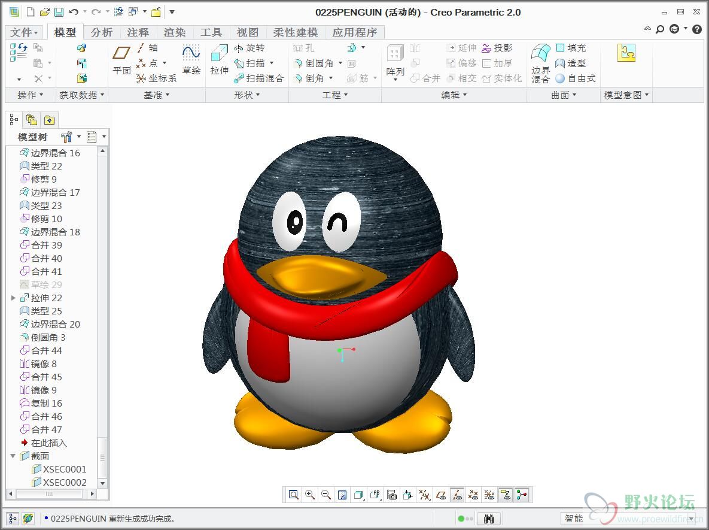Expand the 工程 group dropdown
Viewport: 709px width, 530px height.
334,95
